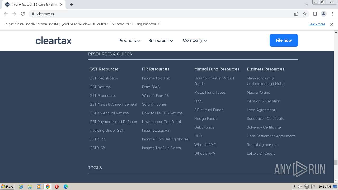Click the Show desktop button
This screenshot has height=190, width=338.
pyautogui.click(x=335, y=187)
